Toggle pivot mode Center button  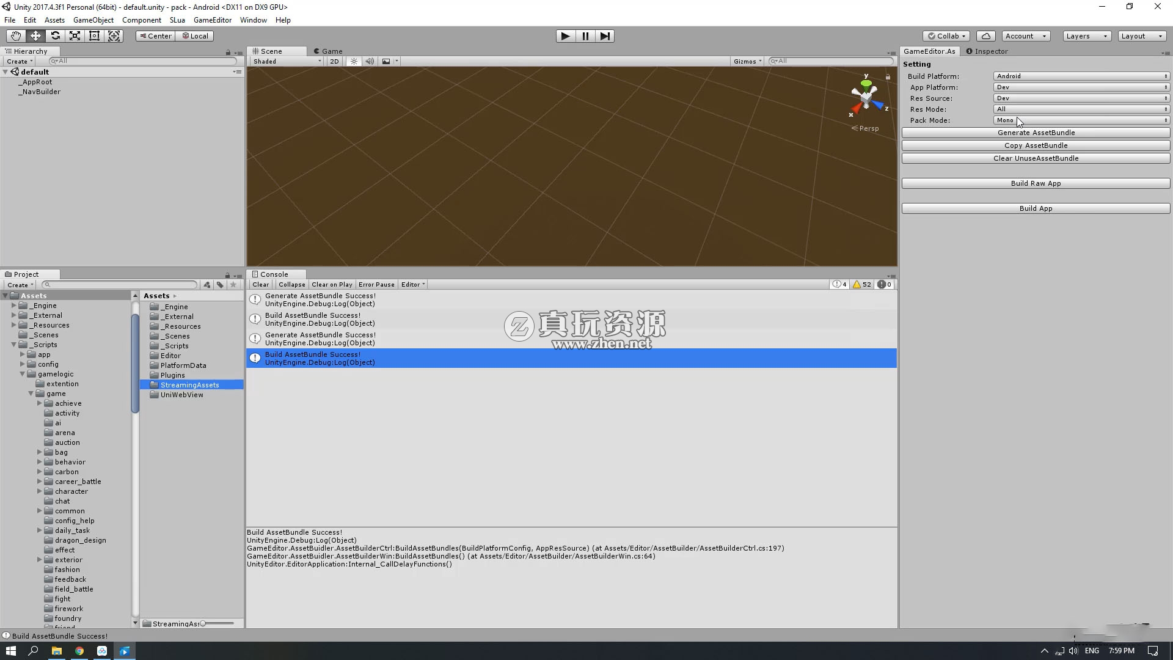coord(155,36)
